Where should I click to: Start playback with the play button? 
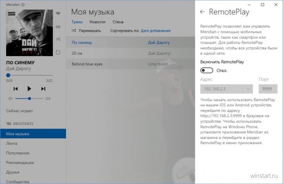click(29, 89)
